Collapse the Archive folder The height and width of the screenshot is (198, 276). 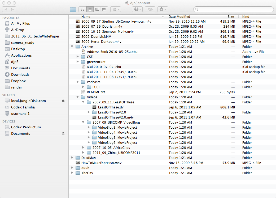72,47
